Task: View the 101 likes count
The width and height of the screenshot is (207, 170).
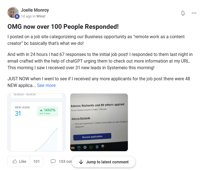Action: coord(37,161)
